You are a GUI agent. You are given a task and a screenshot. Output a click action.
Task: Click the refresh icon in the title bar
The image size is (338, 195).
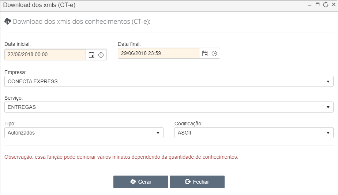point(326,4)
